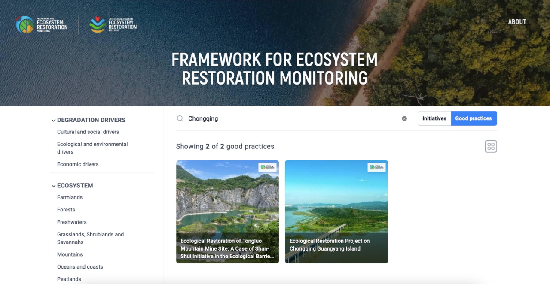The width and height of the screenshot is (550, 284).
Task: Click the badge on Tongluo Mountain card
Action: (x=267, y=167)
